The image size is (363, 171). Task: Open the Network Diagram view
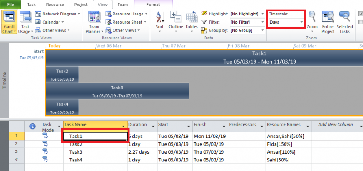click(x=58, y=14)
